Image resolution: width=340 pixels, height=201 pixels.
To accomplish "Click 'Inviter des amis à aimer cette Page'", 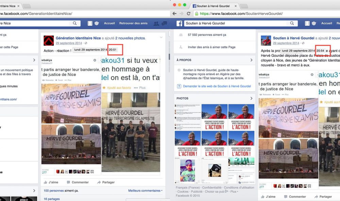I will click(211, 47).
